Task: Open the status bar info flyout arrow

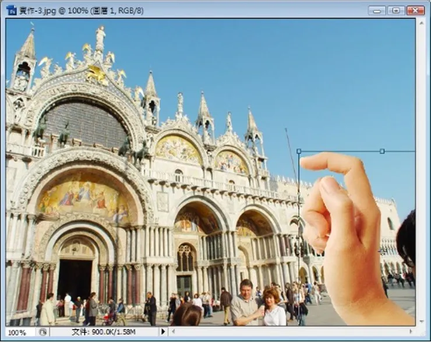Action: pyautogui.click(x=163, y=332)
